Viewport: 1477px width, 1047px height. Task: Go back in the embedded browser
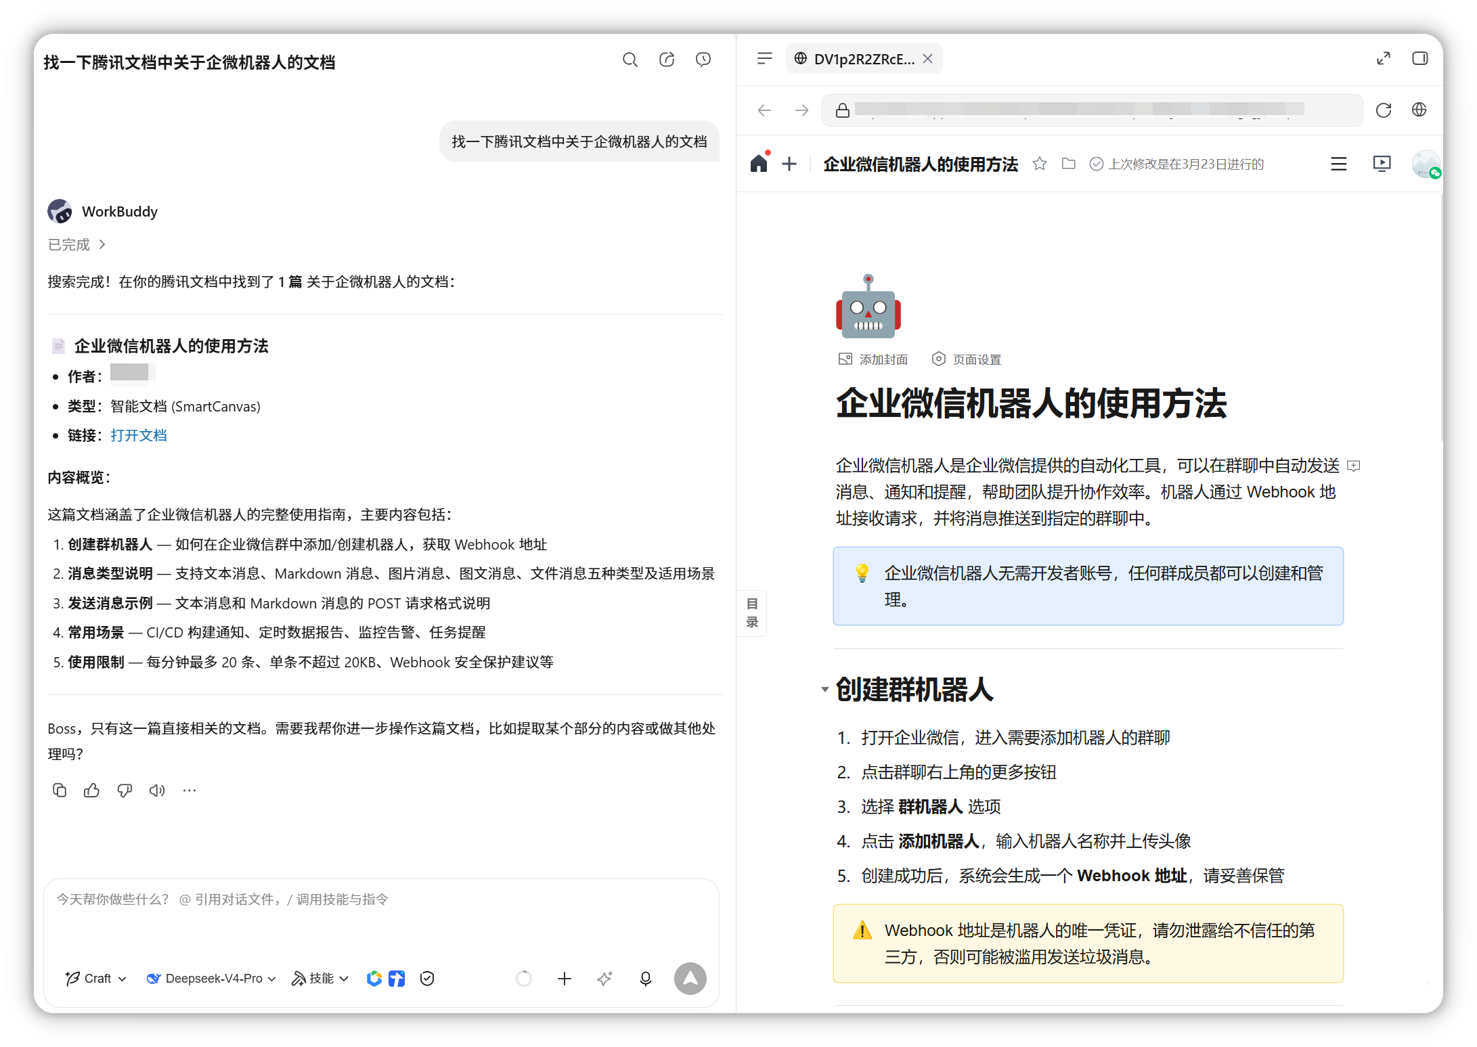pyautogui.click(x=765, y=110)
